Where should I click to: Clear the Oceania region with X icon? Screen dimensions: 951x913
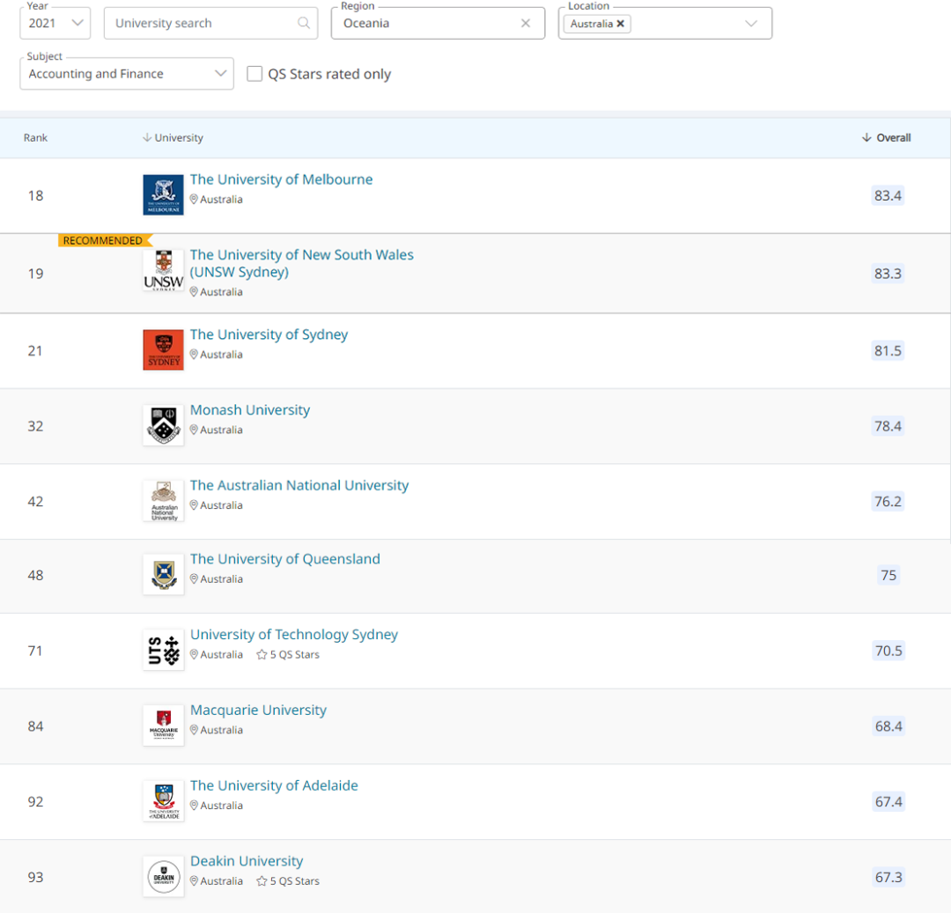click(525, 23)
